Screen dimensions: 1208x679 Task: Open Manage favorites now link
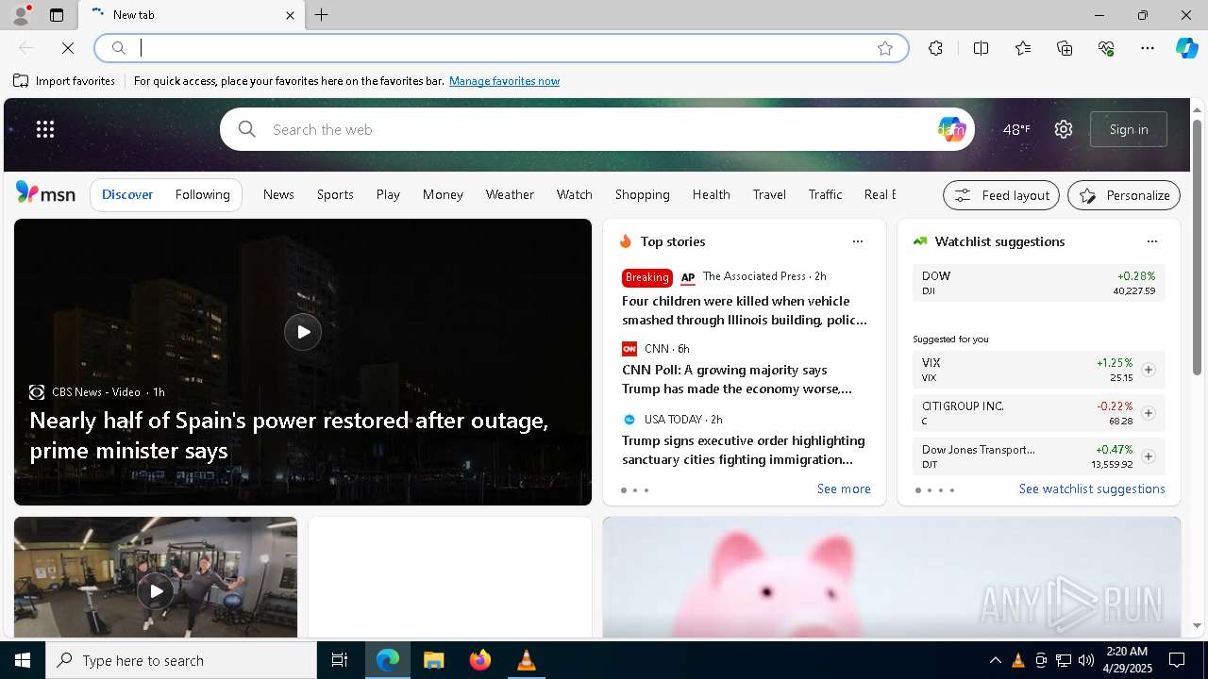504,81
